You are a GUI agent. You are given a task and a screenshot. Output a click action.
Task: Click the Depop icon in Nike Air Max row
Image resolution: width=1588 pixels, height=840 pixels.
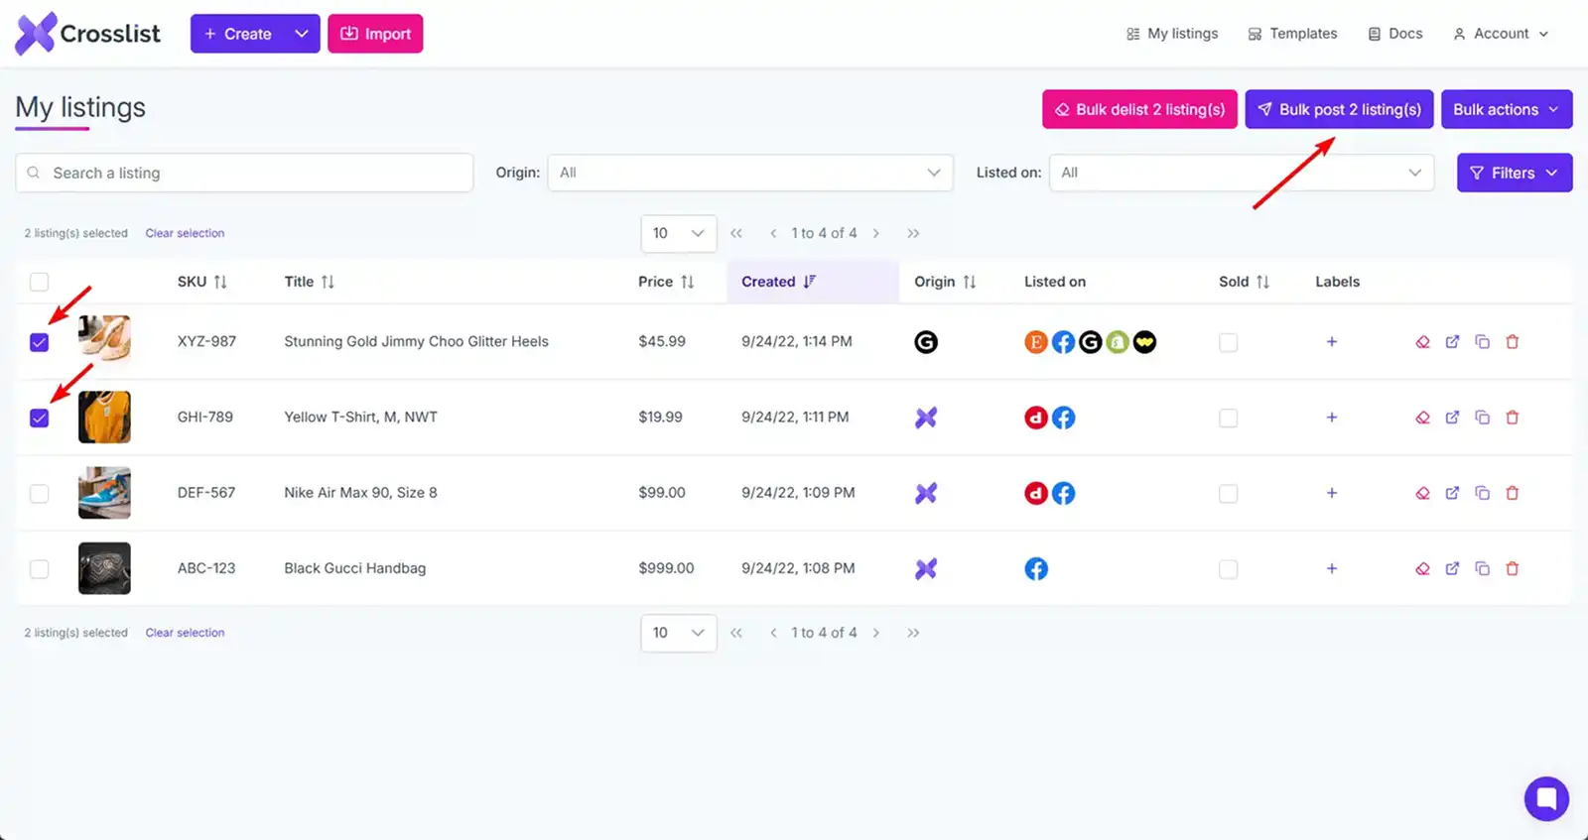[1036, 493]
